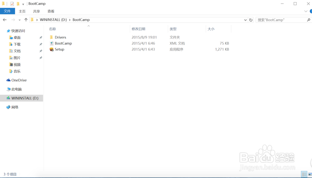The width and height of the screenshot is (312, 178).
Task: Open 下载 in quick access
Action: (17, 44)
